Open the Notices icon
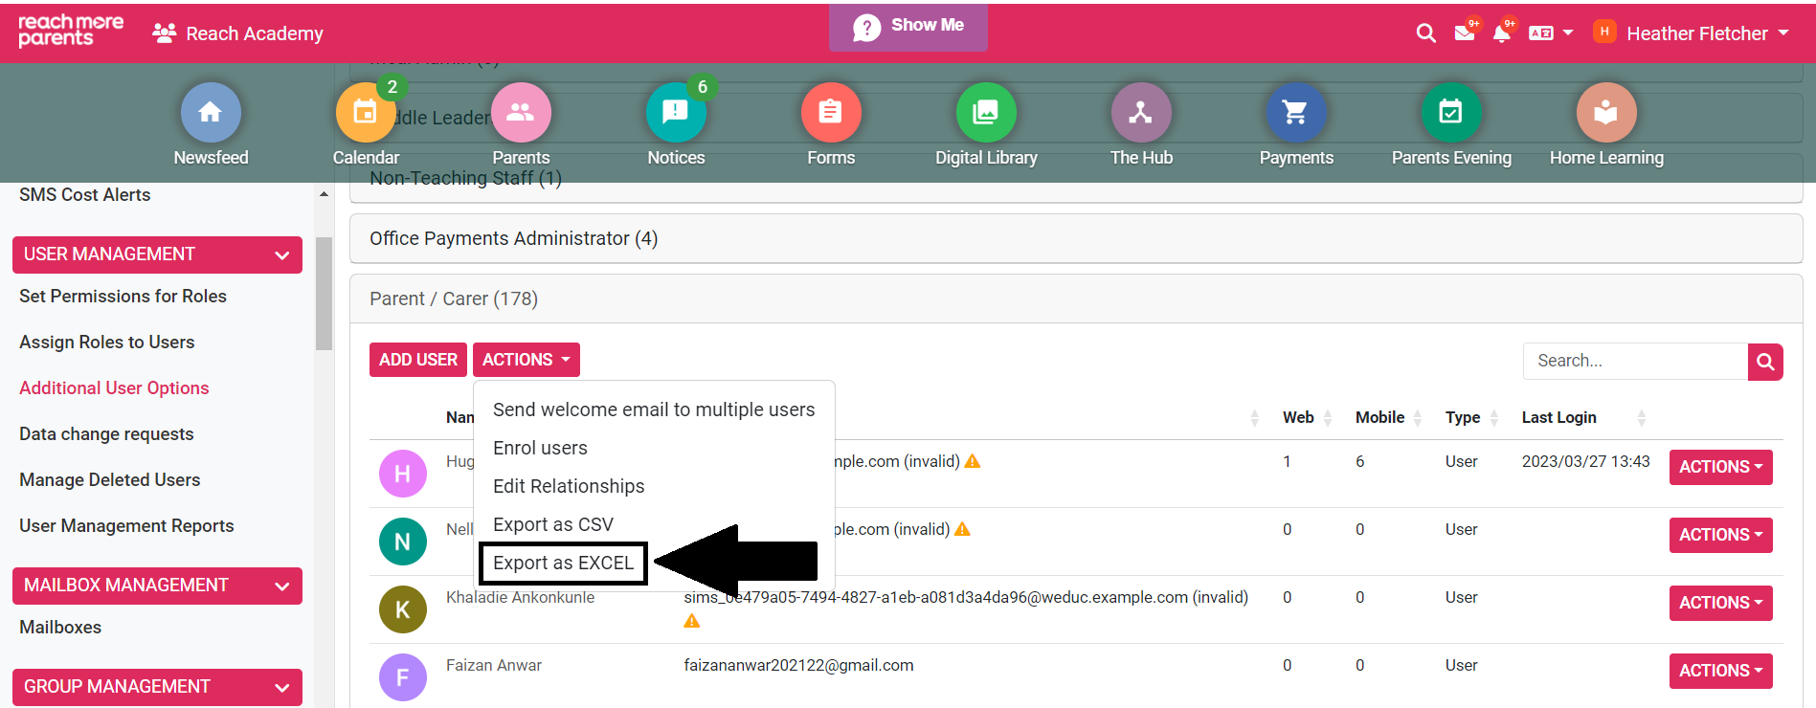 (676, 113)
